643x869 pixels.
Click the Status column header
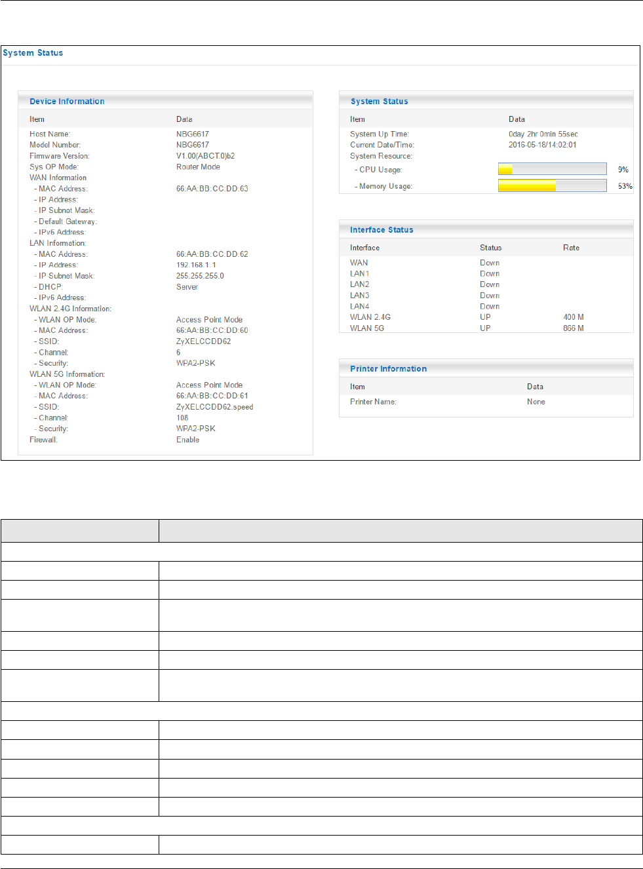pyautogui.click(x=490, y=248)
